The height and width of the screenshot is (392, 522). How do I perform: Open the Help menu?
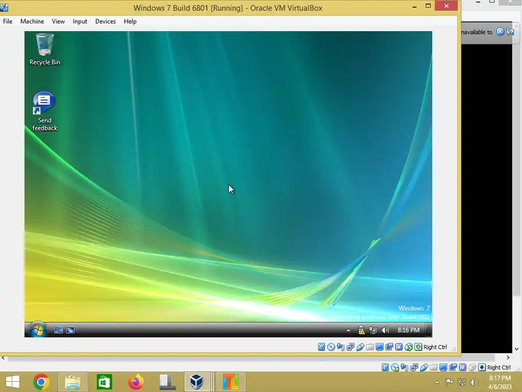(x=130, y=21)
